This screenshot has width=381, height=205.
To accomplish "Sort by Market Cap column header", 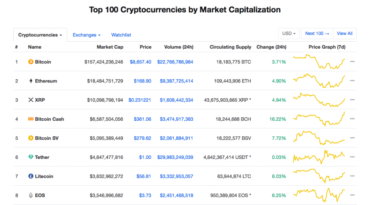I will tap(110, 47).
